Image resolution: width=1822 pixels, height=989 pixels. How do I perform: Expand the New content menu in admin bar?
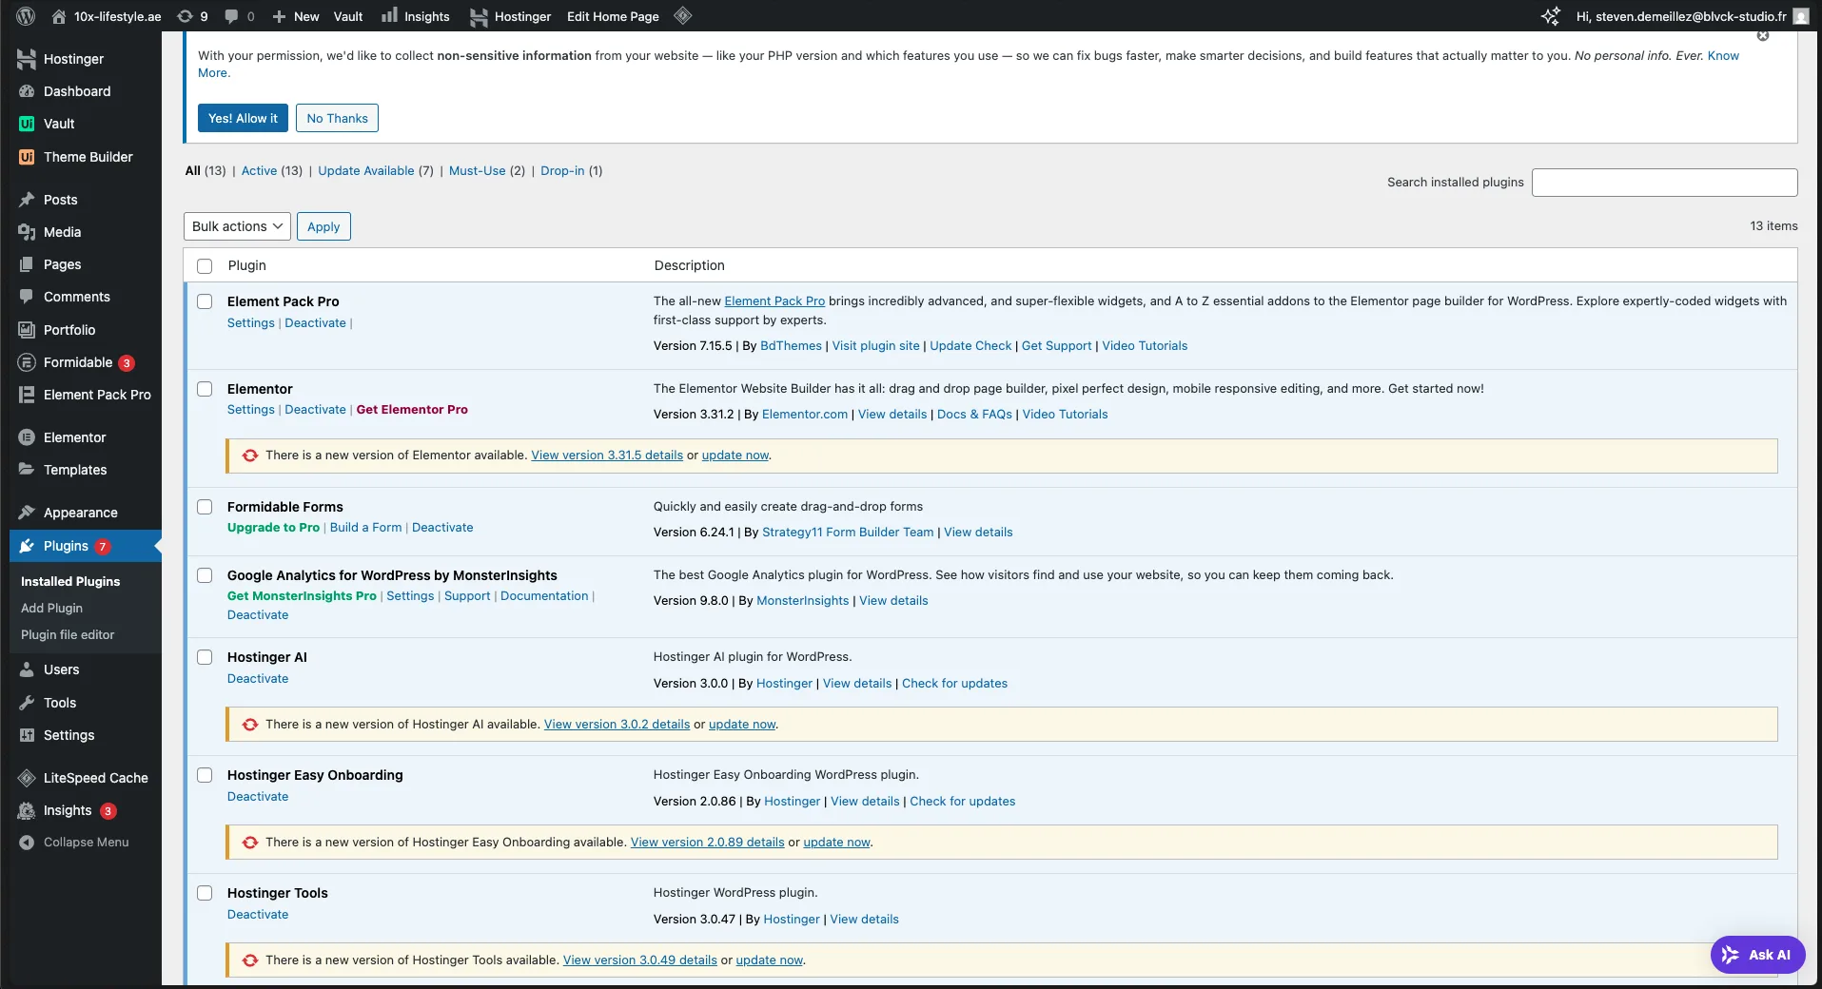(296, 16)
